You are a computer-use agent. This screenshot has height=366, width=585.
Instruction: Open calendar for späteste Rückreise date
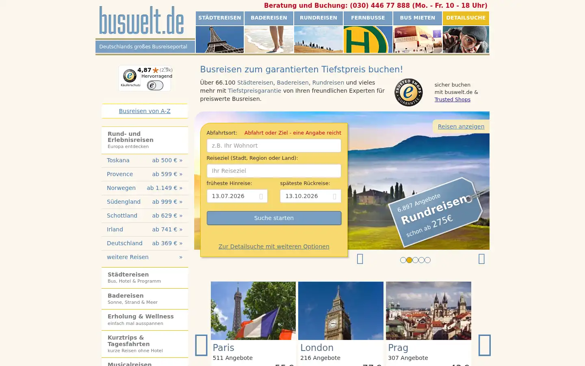click(334, 196)
